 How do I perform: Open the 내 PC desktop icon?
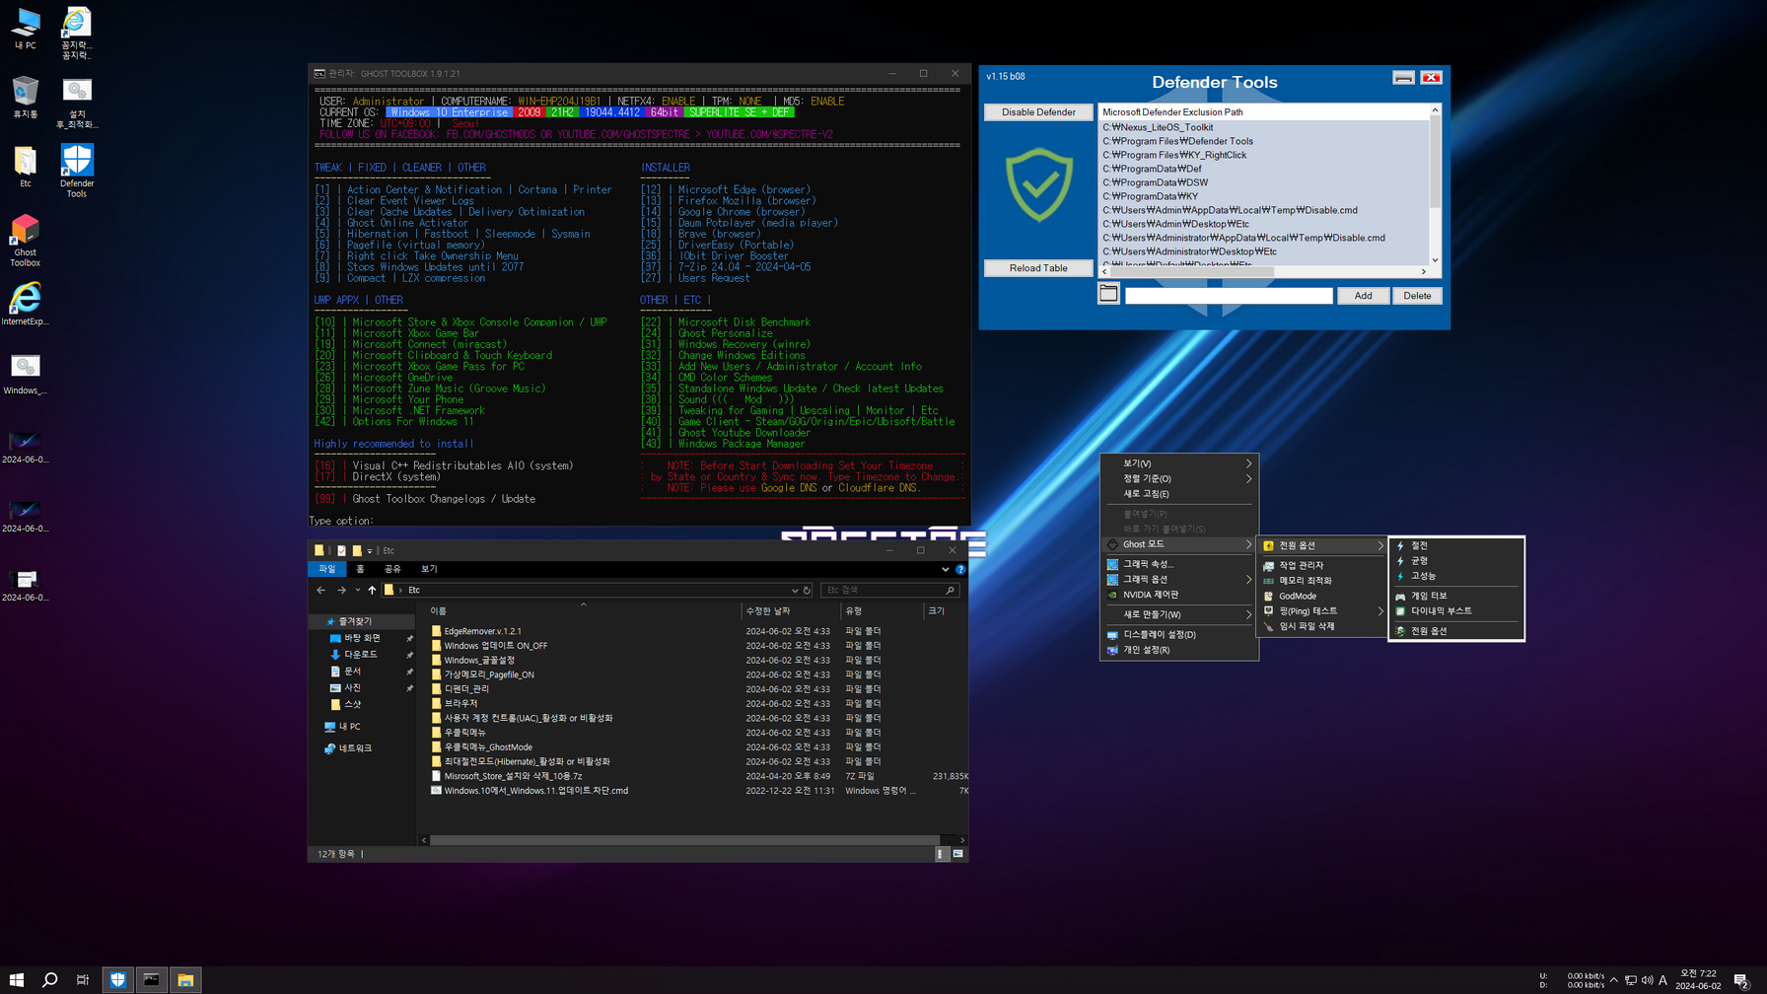[x=25, y=29]
